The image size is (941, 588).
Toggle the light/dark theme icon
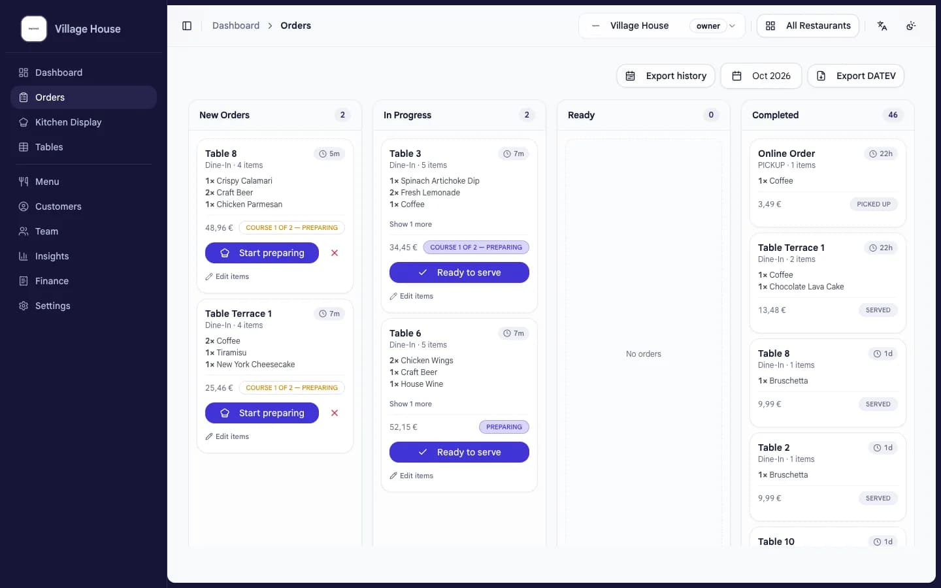[x=911, y=25]
